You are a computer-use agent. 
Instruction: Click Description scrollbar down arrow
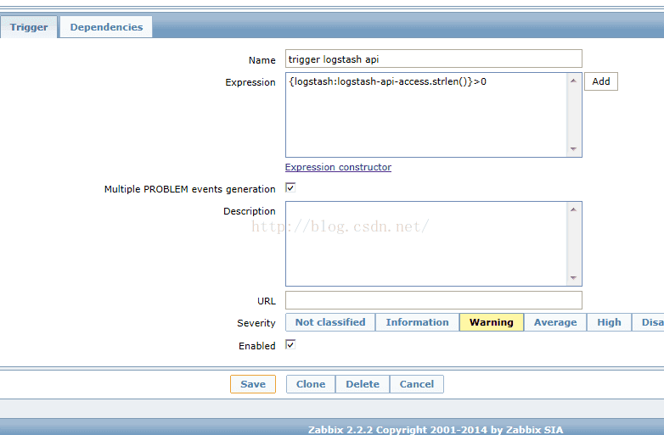(x=573, y=278)
